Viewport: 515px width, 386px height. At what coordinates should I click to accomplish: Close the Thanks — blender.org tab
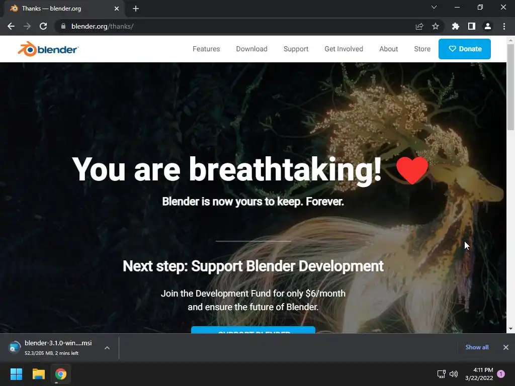117,9
